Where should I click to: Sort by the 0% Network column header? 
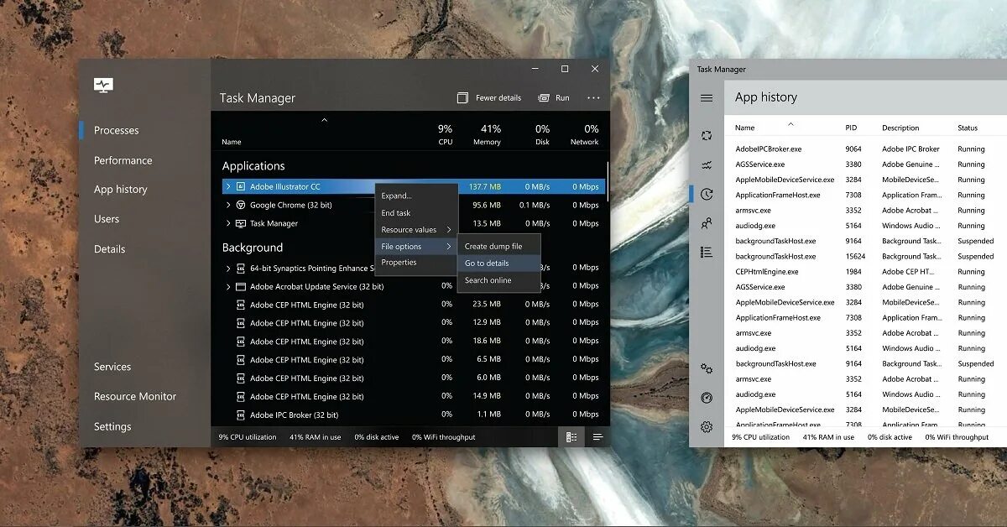point(585,134)
